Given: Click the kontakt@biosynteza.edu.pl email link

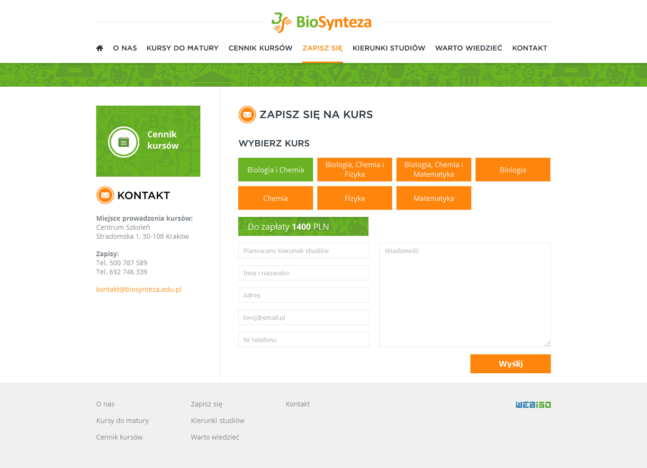Looking at the screenshot, I should [x=139, y=289].
